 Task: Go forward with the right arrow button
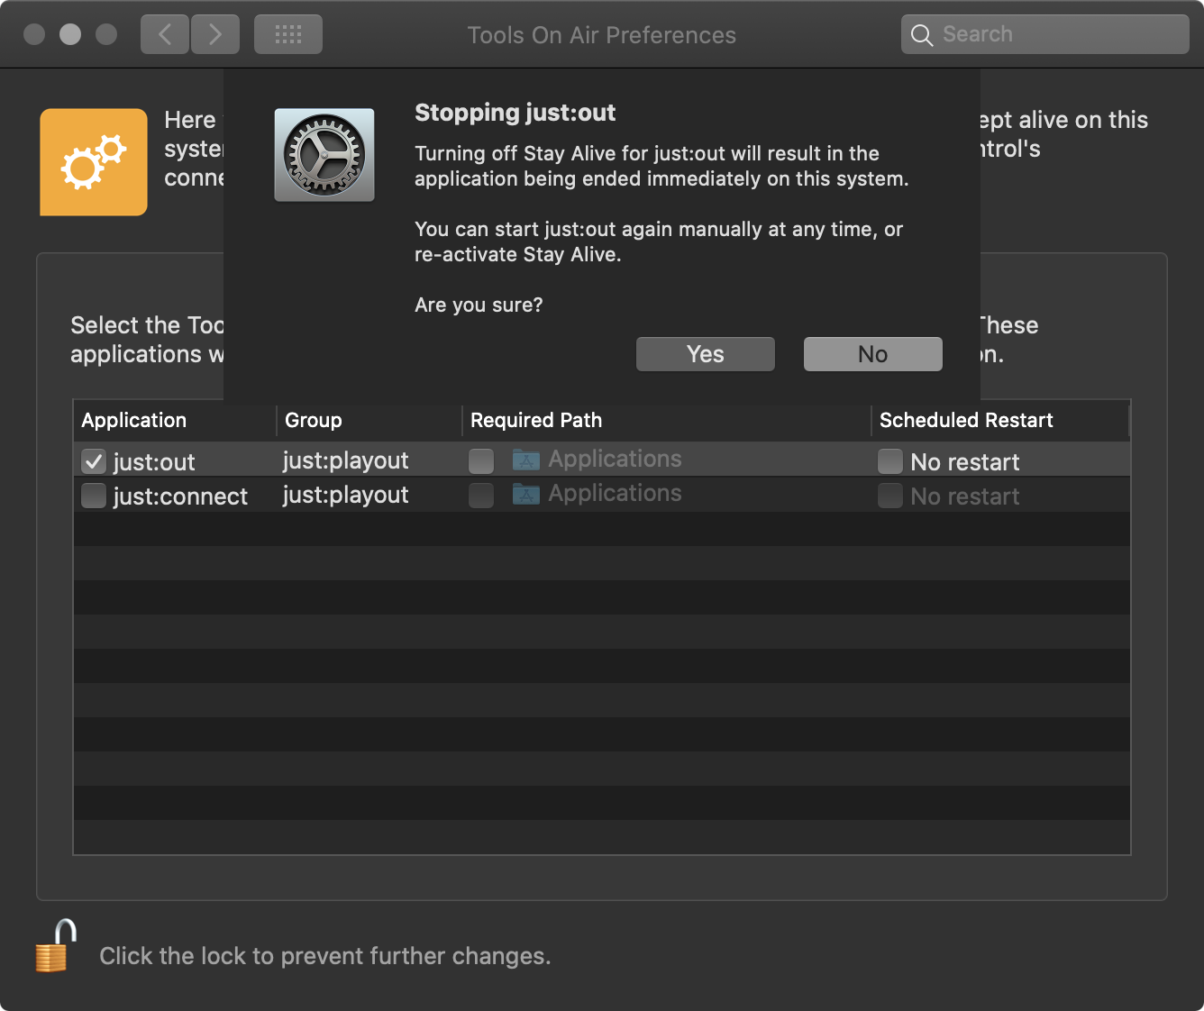click(x=215, y=34)
